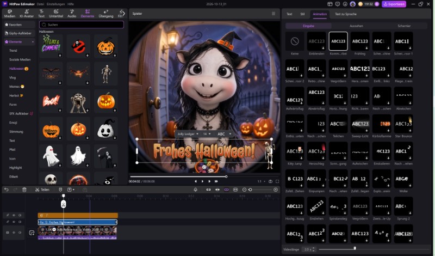Click the marker icon in timeline toolbar
The height and width of the screenshot is (256, 435).
pos(60,190)
